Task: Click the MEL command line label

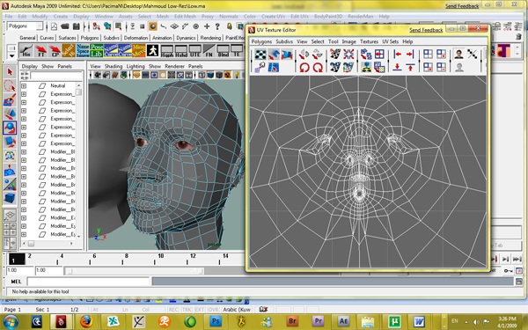Action: pyautogui.click(x=16, y=282)
